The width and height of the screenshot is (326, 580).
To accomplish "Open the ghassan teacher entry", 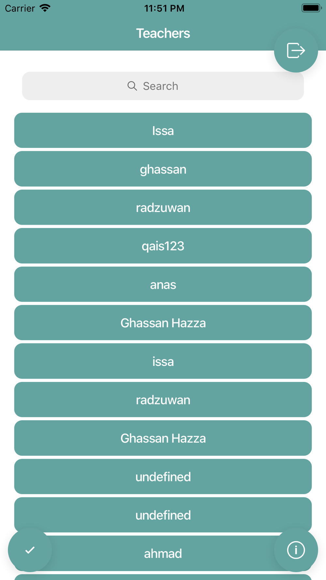I will coord(163,169).
